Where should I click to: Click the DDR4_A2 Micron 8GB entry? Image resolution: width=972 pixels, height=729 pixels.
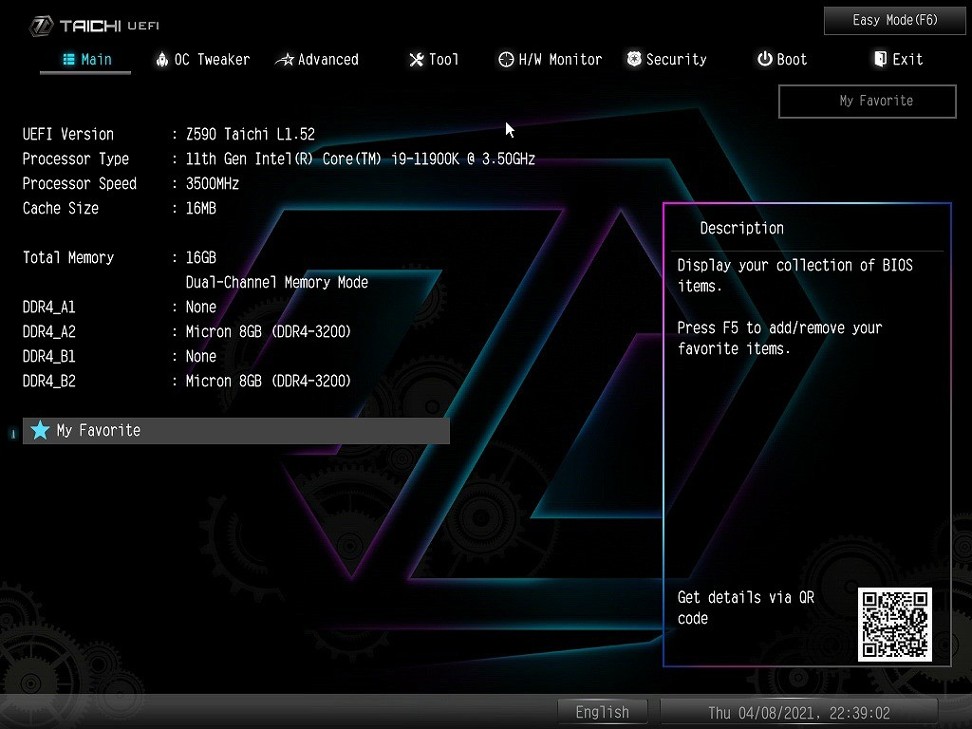[268, 331]
